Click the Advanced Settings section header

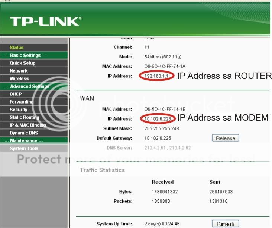click(30, 86)
